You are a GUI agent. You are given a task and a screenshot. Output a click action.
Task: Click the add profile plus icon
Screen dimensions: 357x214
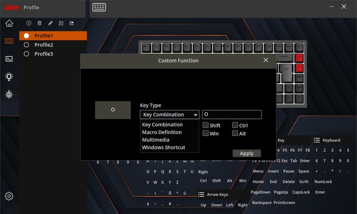click(x=29, y=23)
